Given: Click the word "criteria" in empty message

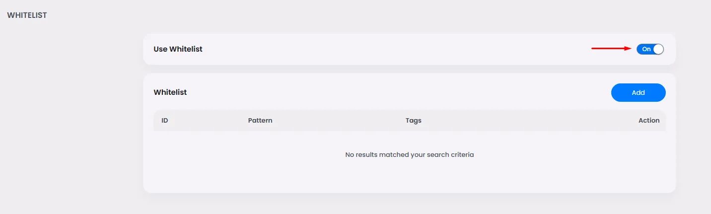Looking at the screenshot, I should (461, 155).
